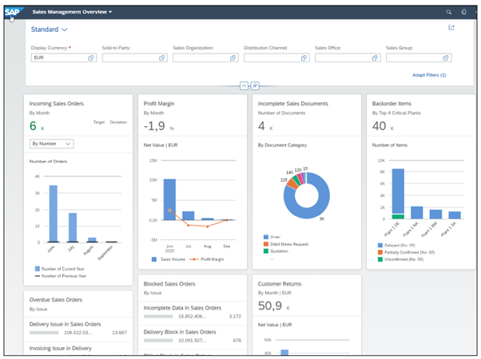481x359 pixels.
Task: Collapse the filter header with arrow button
Action: coord(244,85)
